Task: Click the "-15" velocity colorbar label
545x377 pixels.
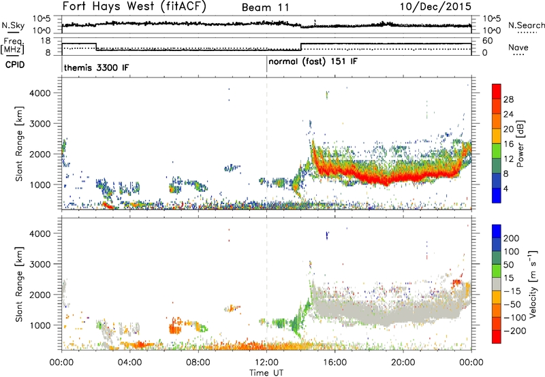Action: (x=512, y=291)
